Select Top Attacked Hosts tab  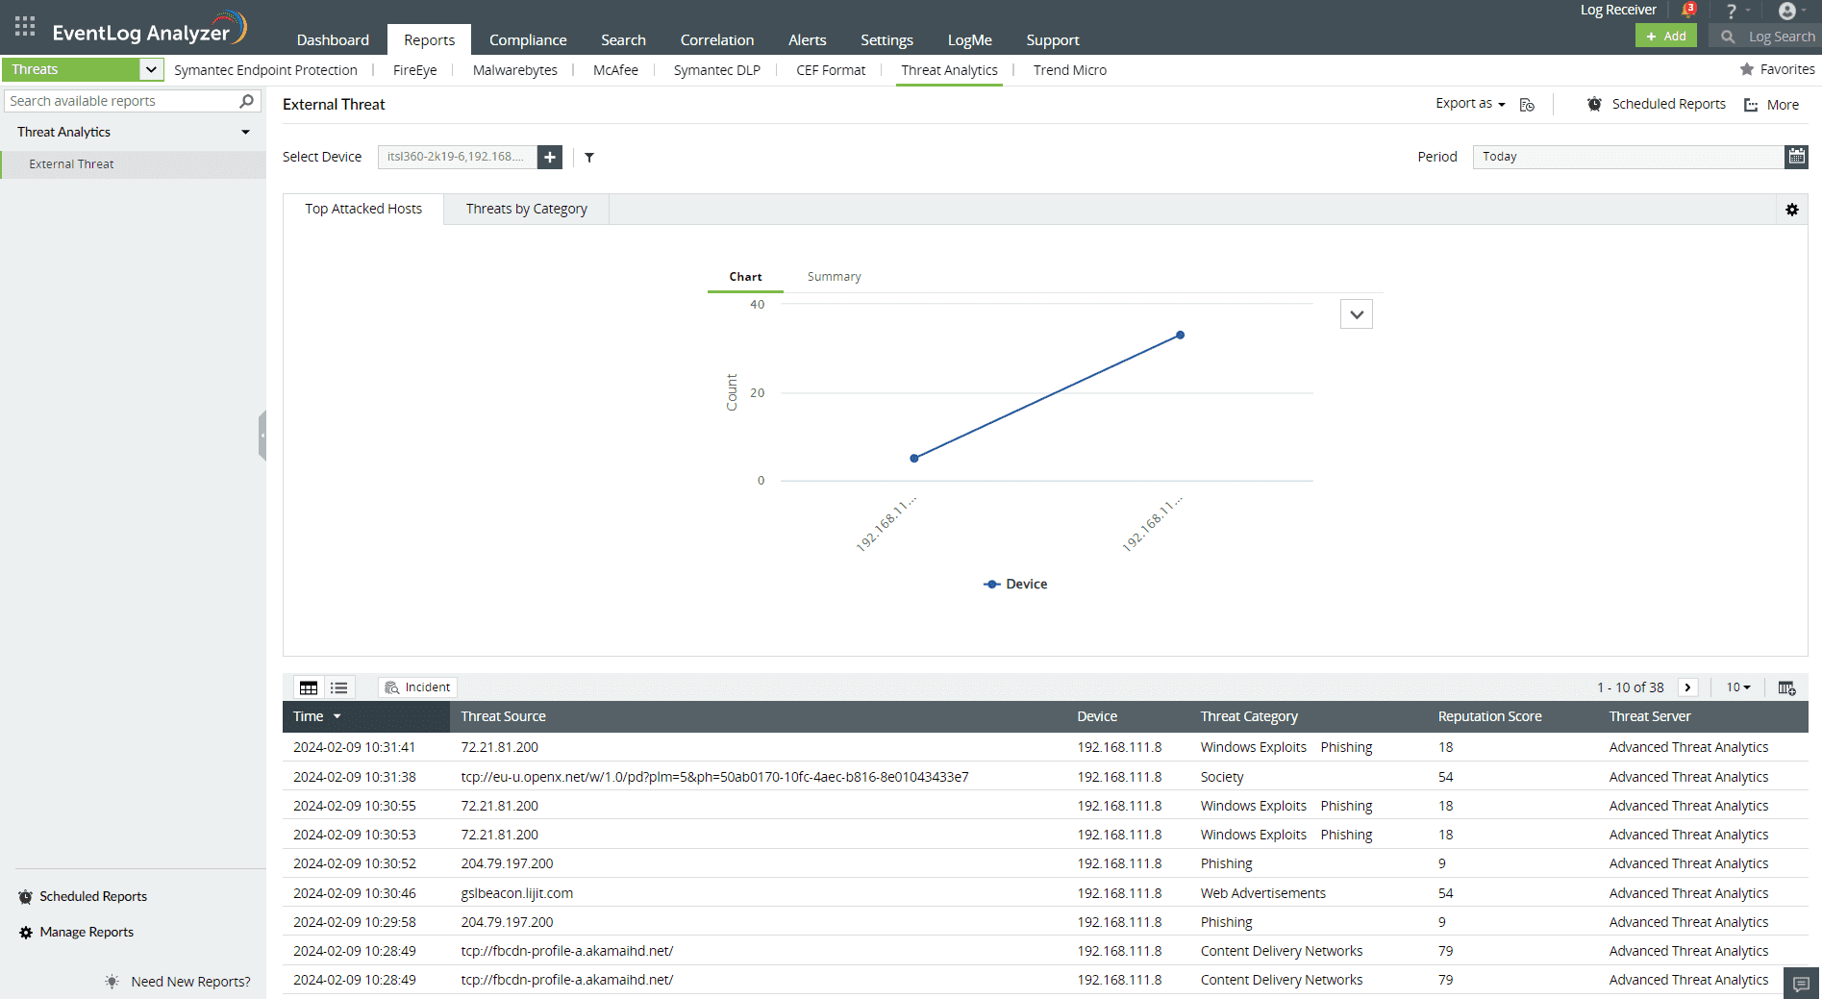(x=363, y=209)
